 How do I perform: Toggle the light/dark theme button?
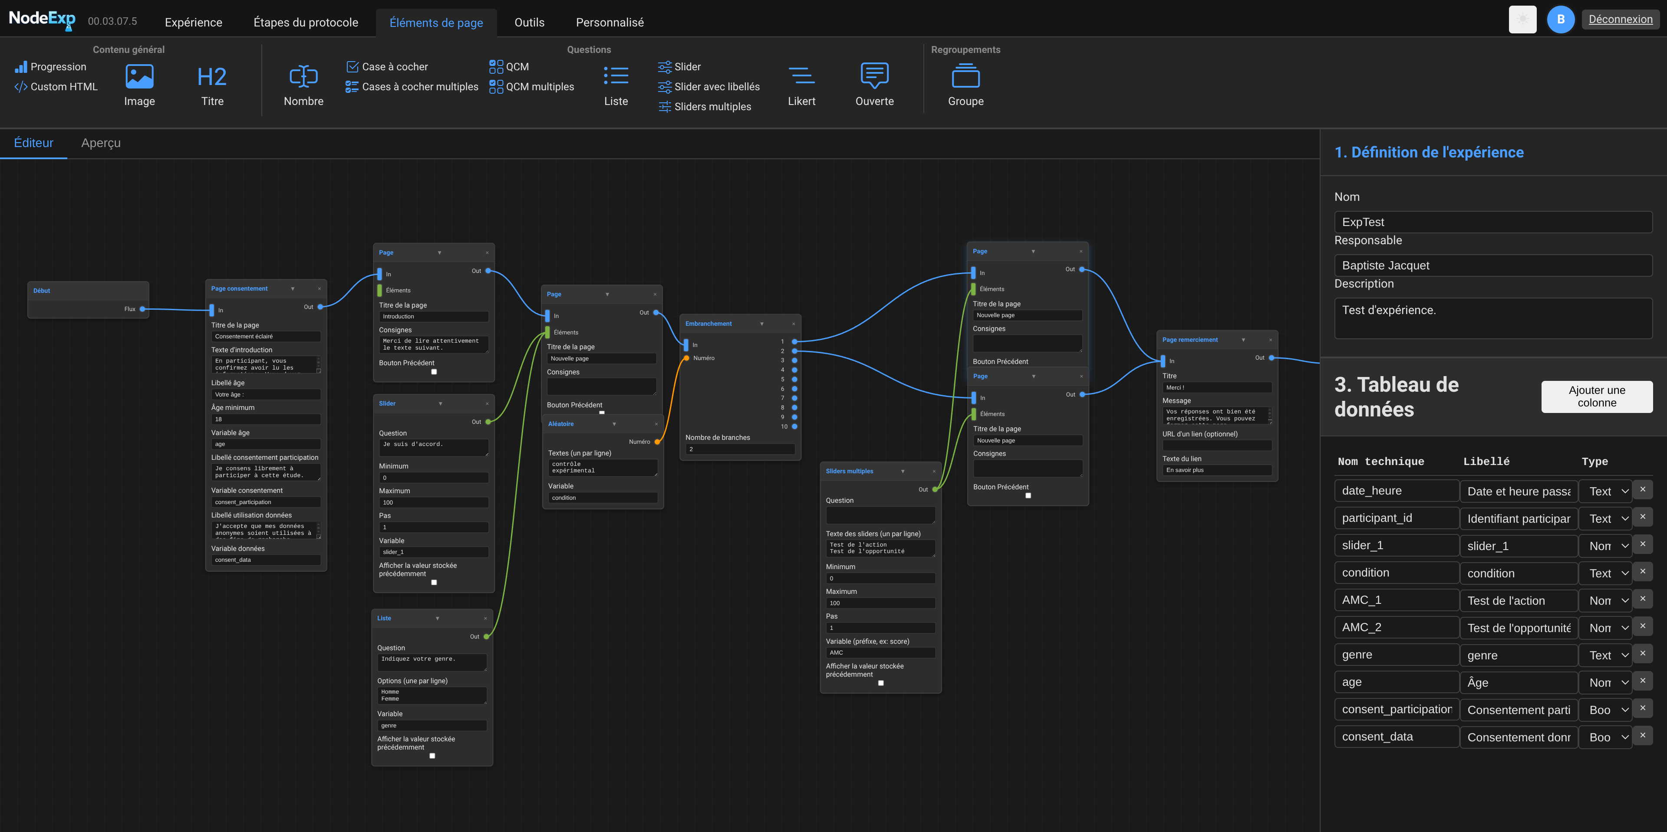point(1522,20)
